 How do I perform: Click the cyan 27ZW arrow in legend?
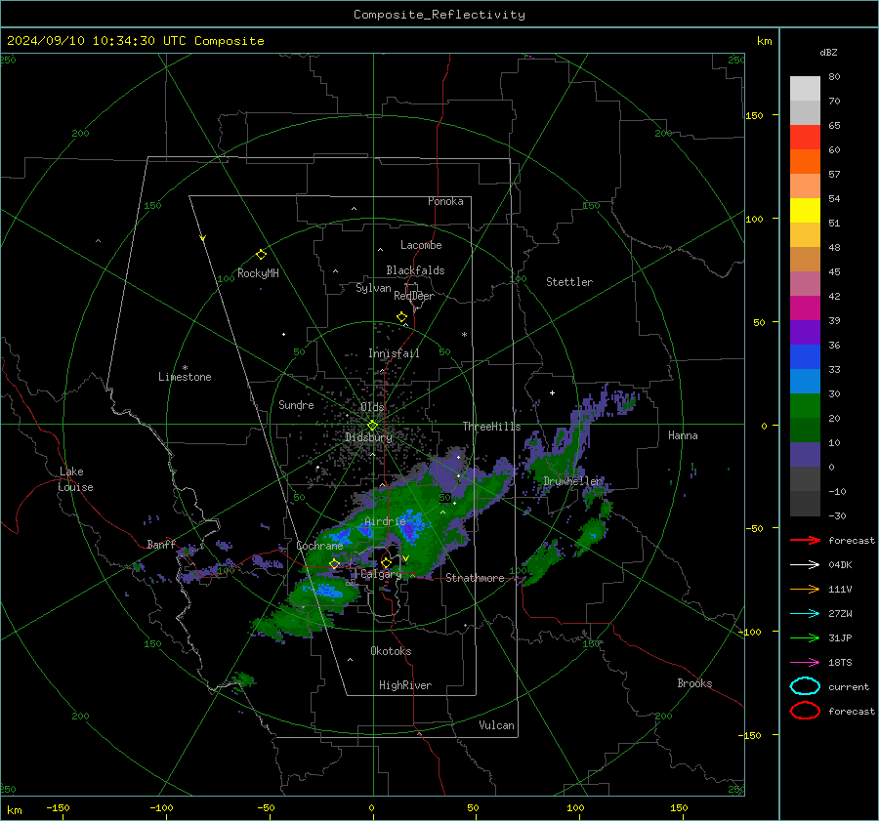[805, 614]
